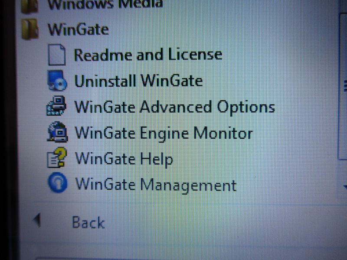
Task: Open the Readme and License entry
Action: [148, 55]
